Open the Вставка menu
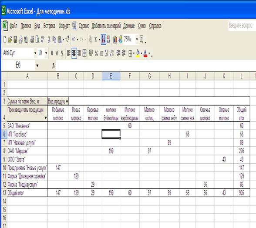The height and width of the screenshot is (228, 256). click(x=49, y=26)
